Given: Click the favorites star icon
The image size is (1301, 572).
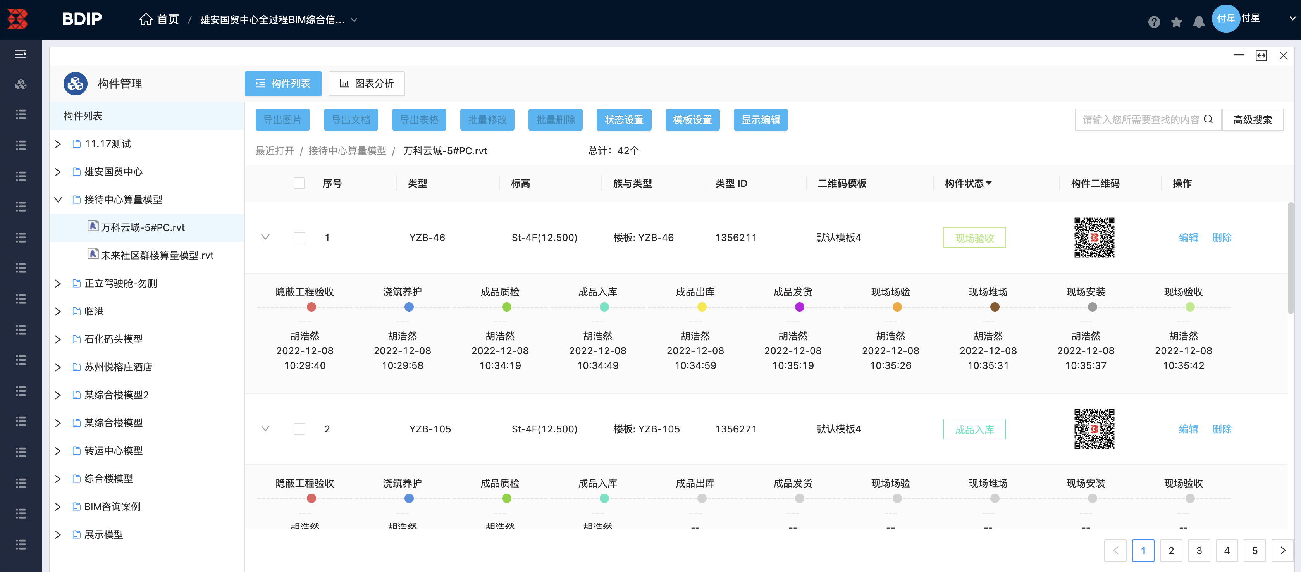Looking at the screenshot, I should click(1176, 21).
